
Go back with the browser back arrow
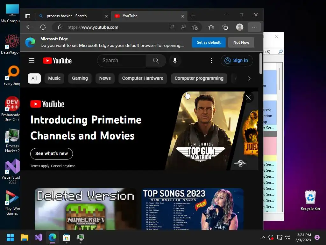(29, 27)
